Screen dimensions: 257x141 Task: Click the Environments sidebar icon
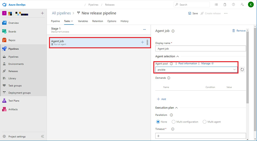point(4,64)
